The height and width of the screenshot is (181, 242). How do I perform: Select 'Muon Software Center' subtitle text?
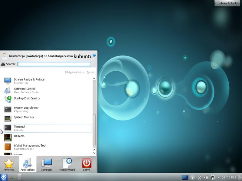coord(27,92)
